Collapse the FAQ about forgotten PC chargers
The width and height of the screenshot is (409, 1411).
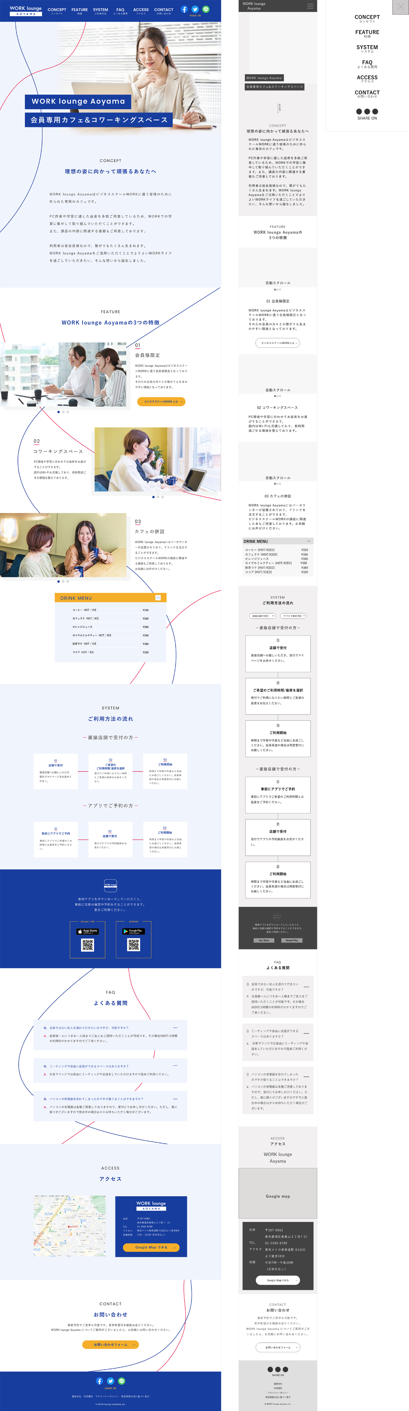175,1099
